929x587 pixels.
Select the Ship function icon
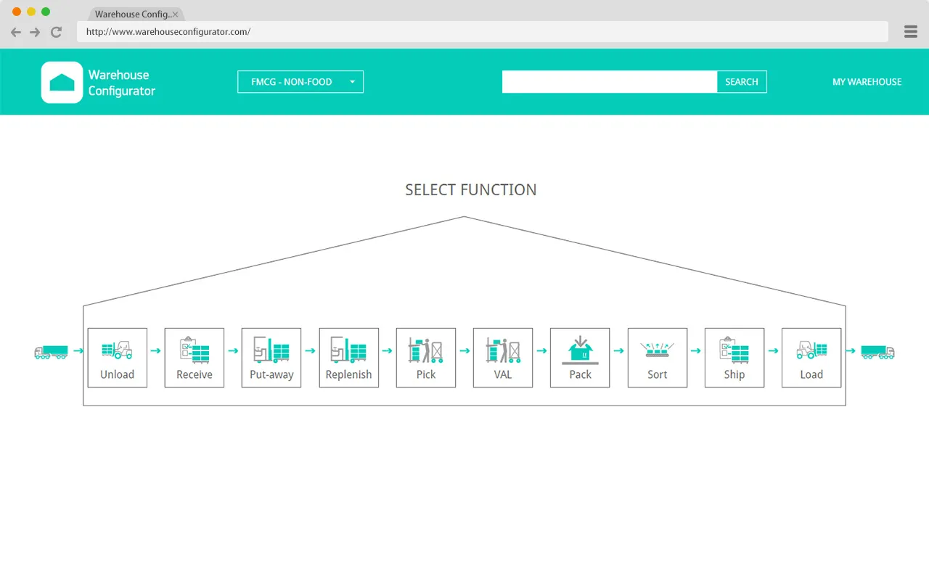(x=734, y=357)
